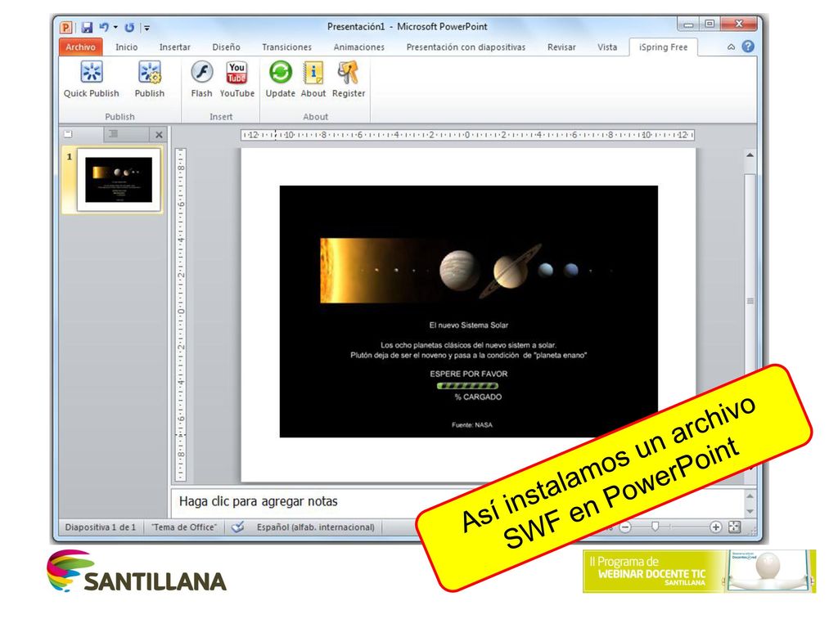This screenshot has height=628, width=838.
Task: Go to the Diseño tab
Action: (226, 47)
